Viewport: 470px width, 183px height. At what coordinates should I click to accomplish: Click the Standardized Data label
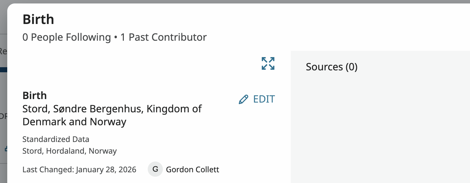(x=56, y=139)
